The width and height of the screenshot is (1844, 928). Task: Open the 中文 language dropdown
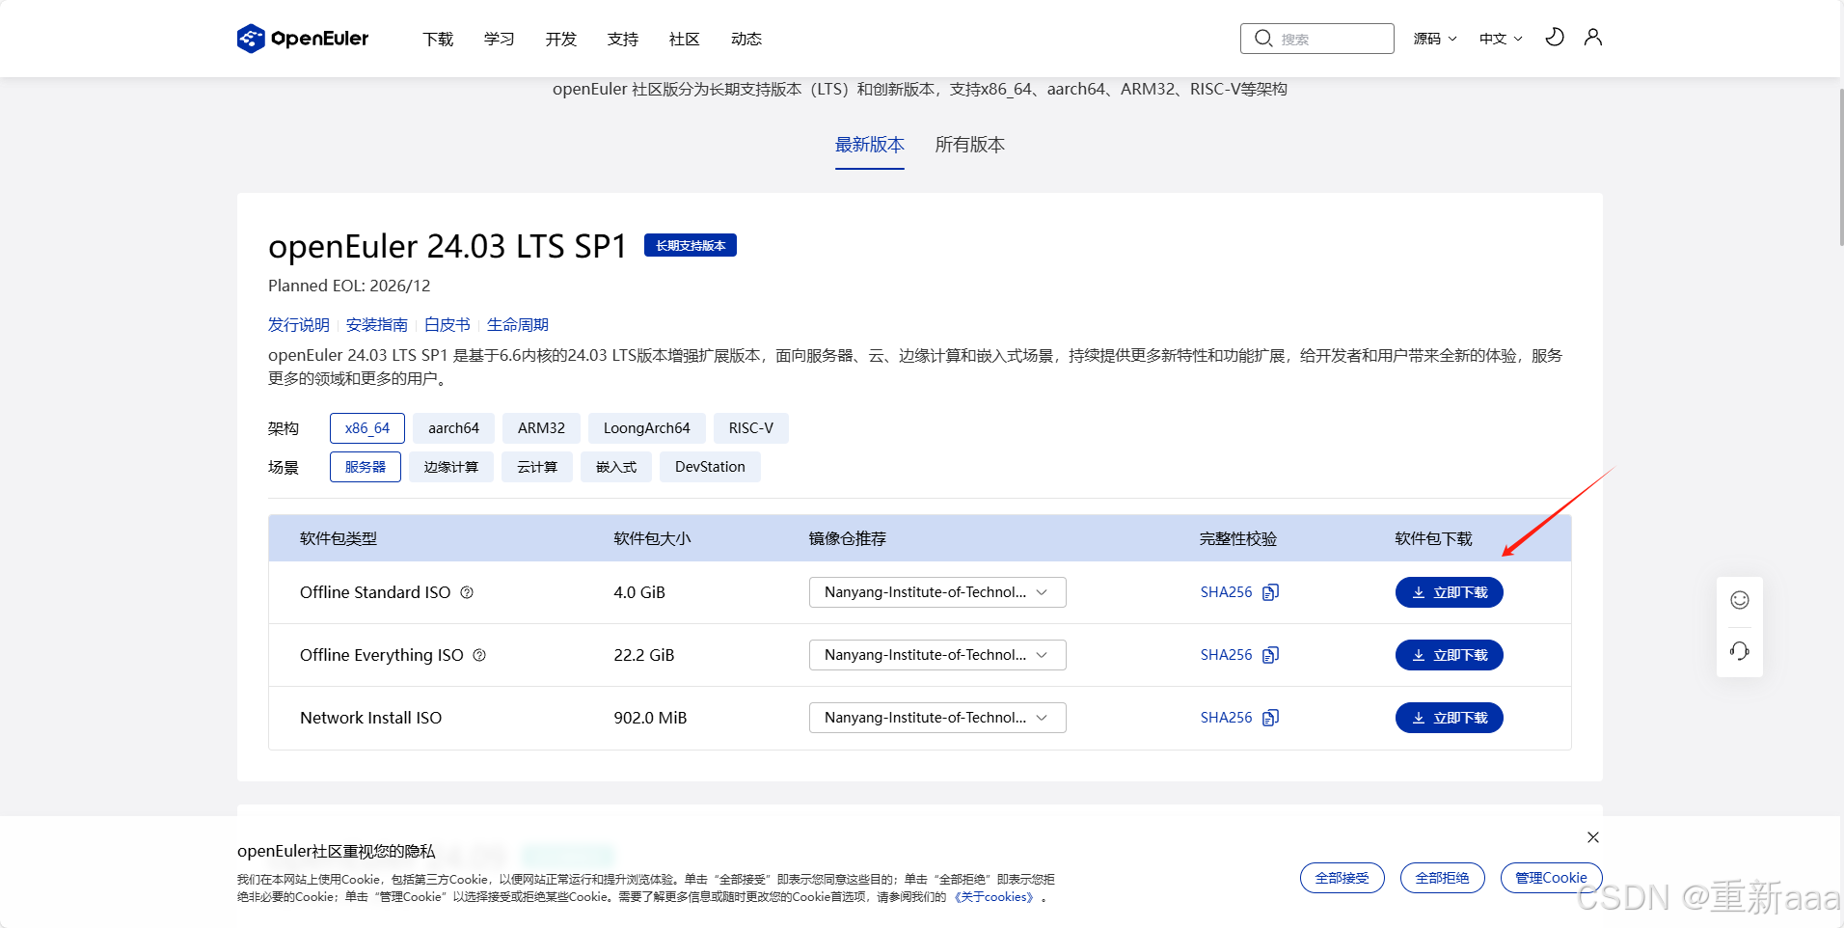1501,39
